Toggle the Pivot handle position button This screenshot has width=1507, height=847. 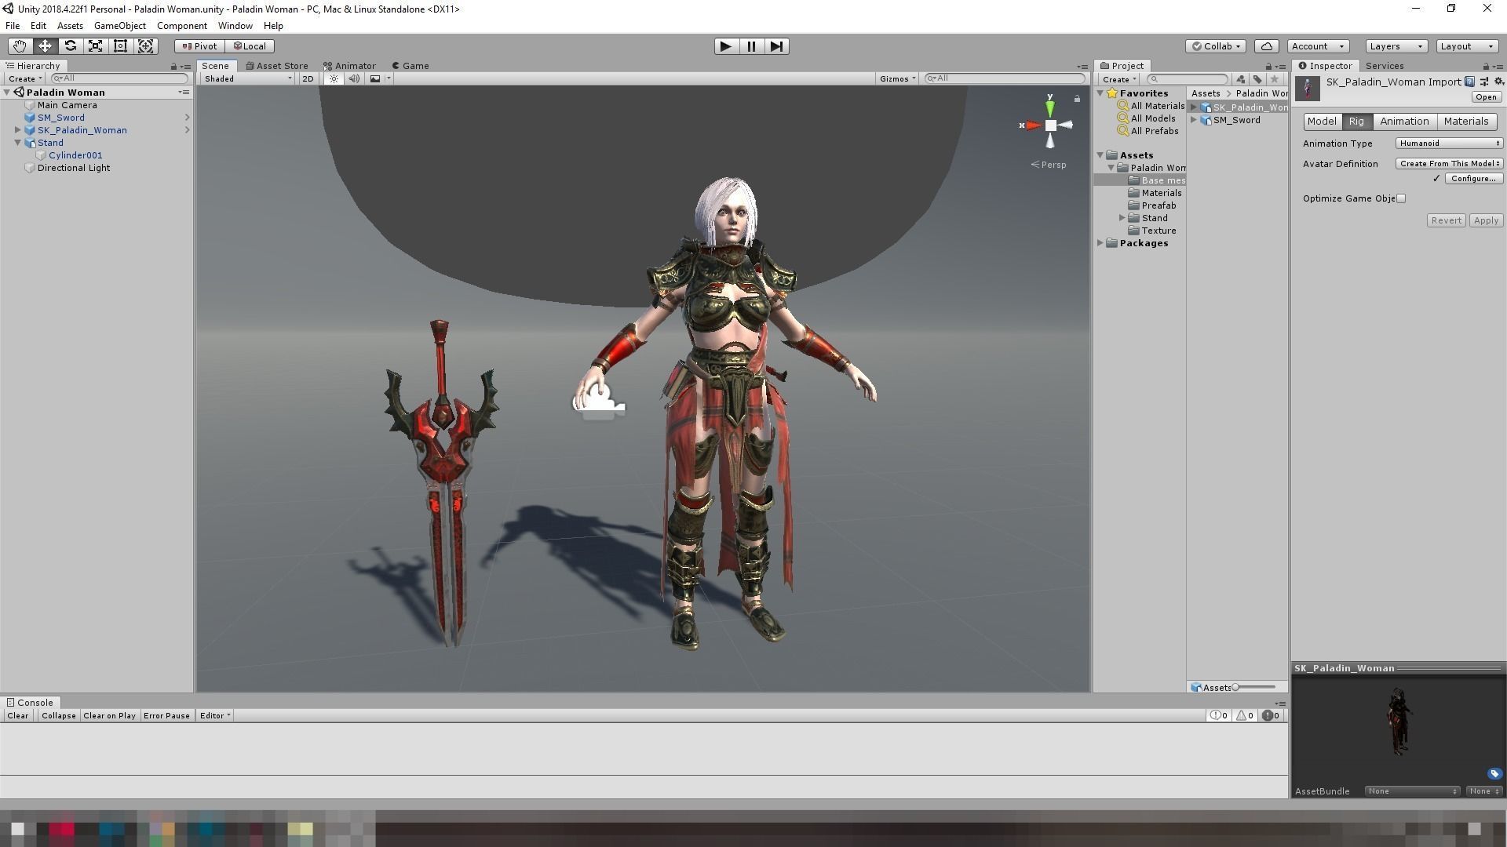199,45
